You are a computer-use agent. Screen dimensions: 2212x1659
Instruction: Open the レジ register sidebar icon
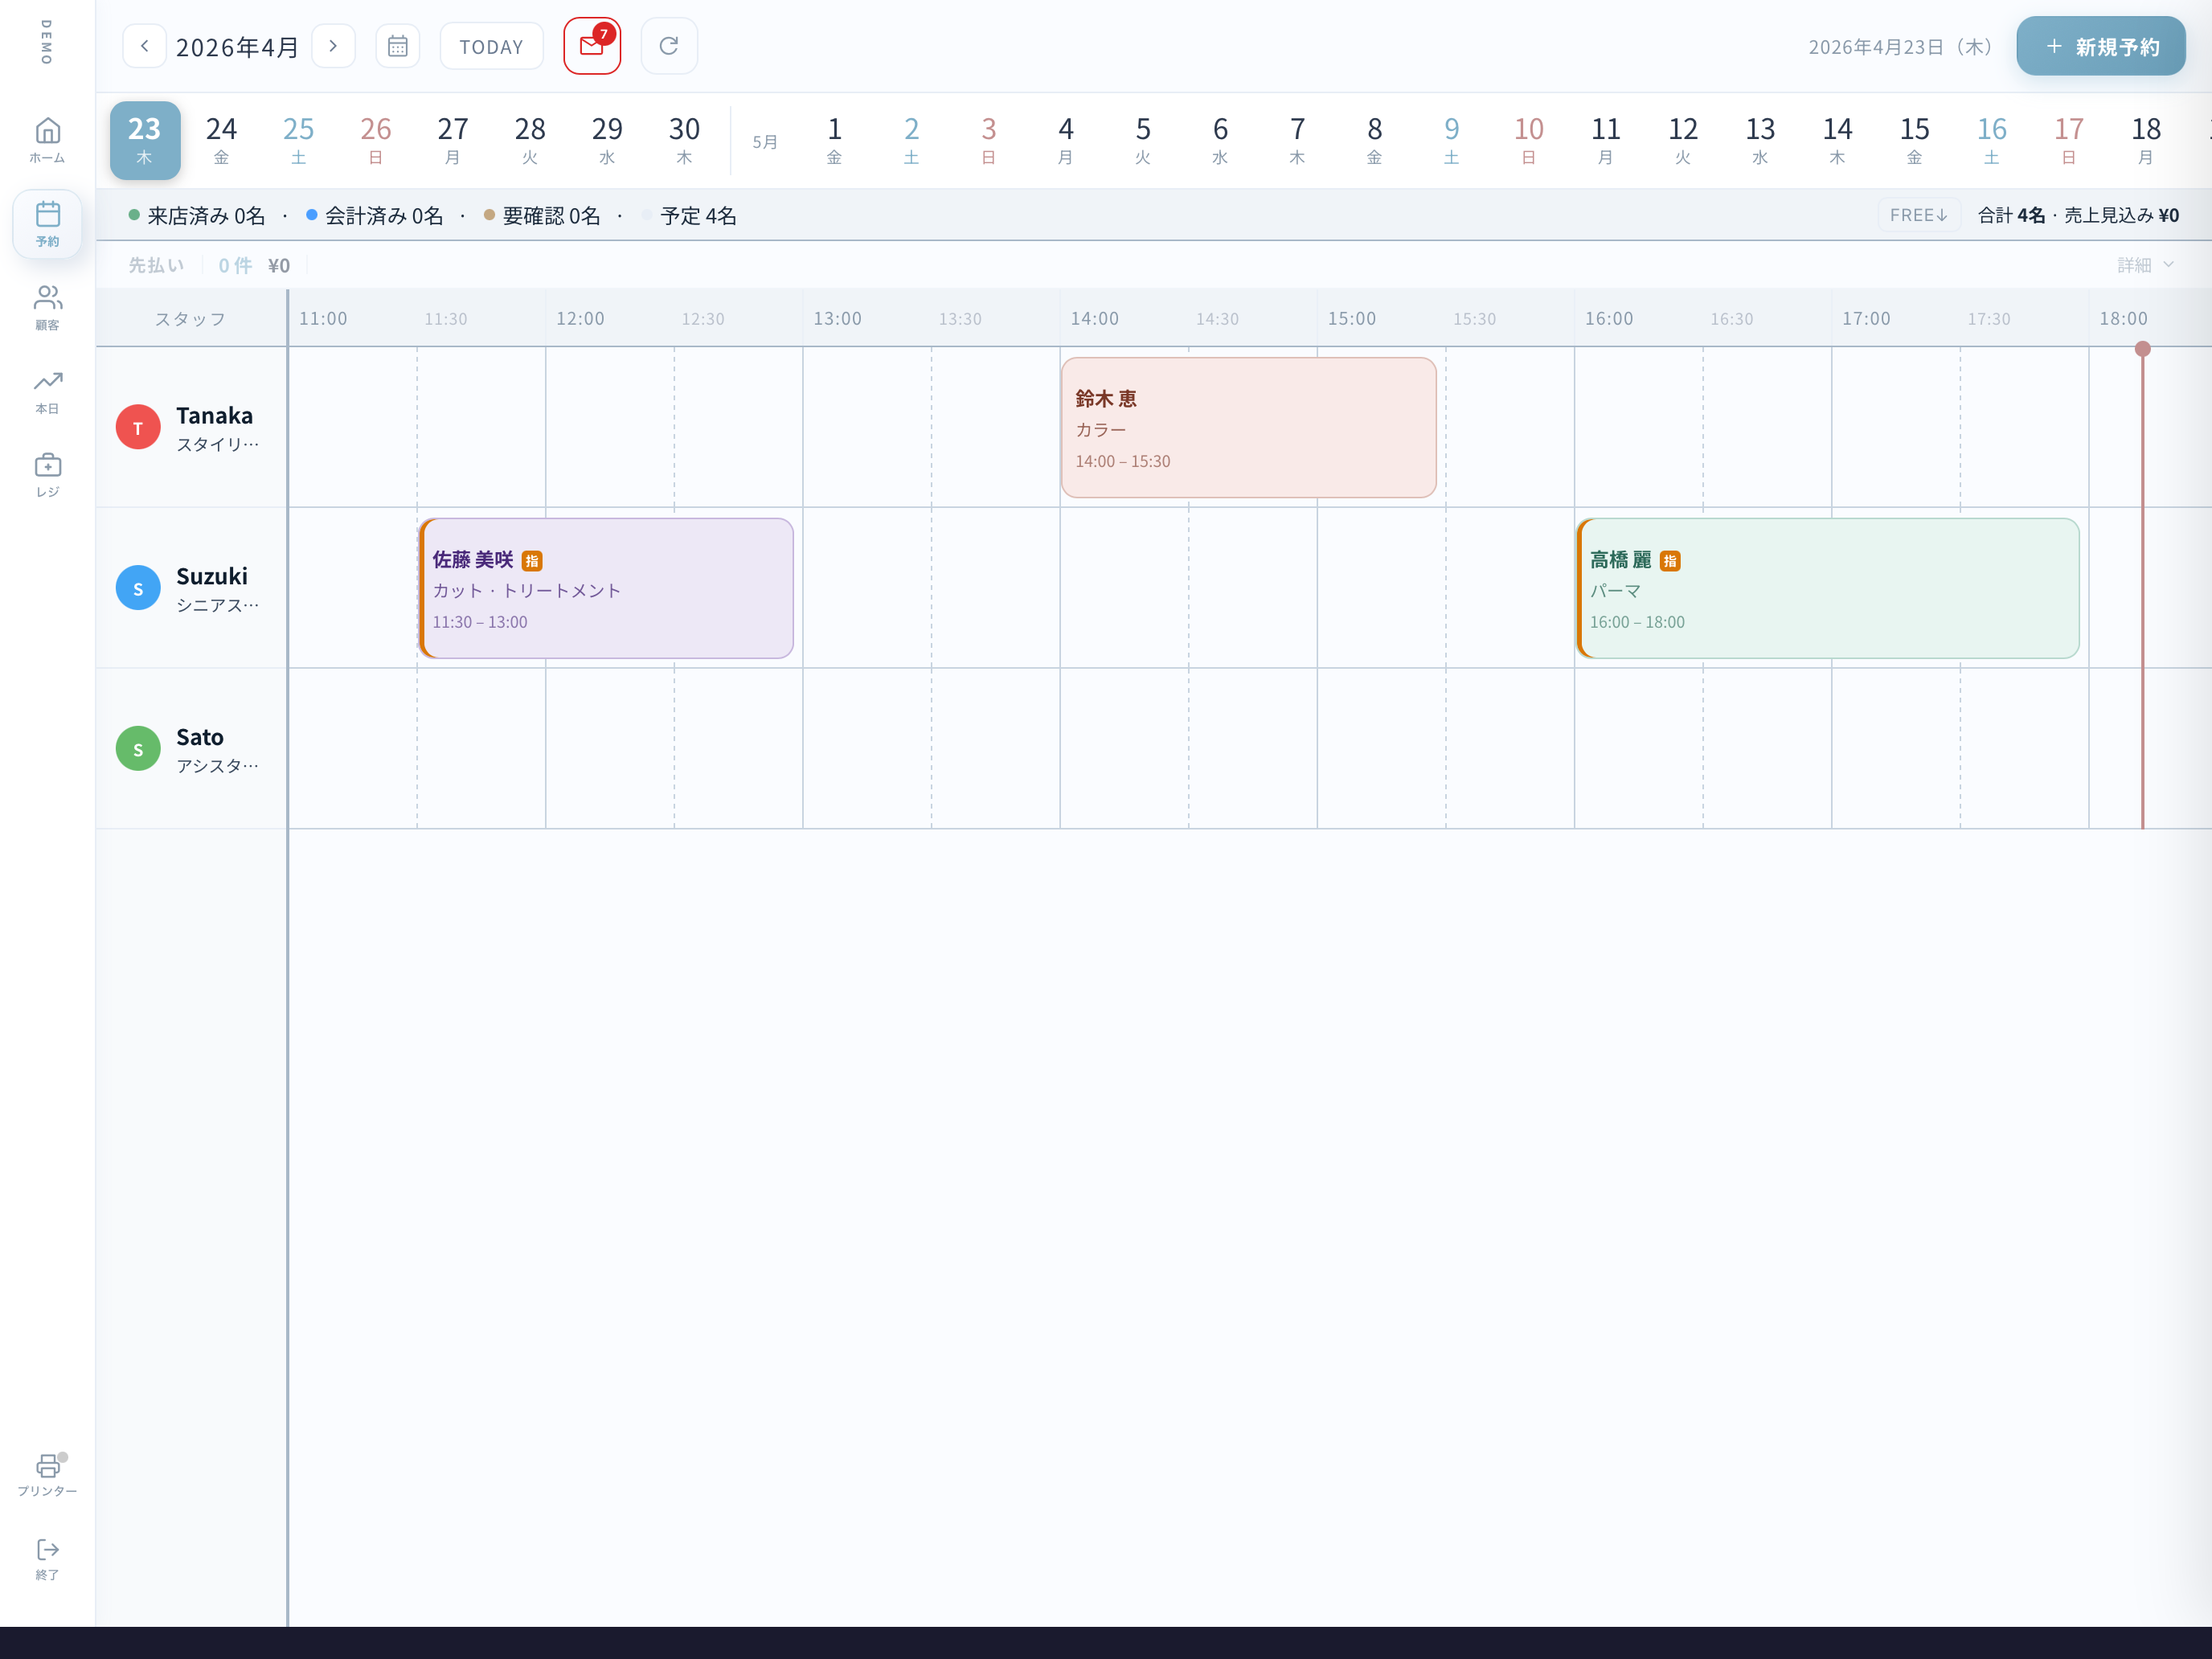pos(47,475)
